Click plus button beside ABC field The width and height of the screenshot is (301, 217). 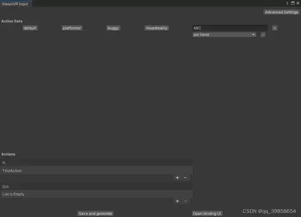pyautogui.click(x=275, y=28)
